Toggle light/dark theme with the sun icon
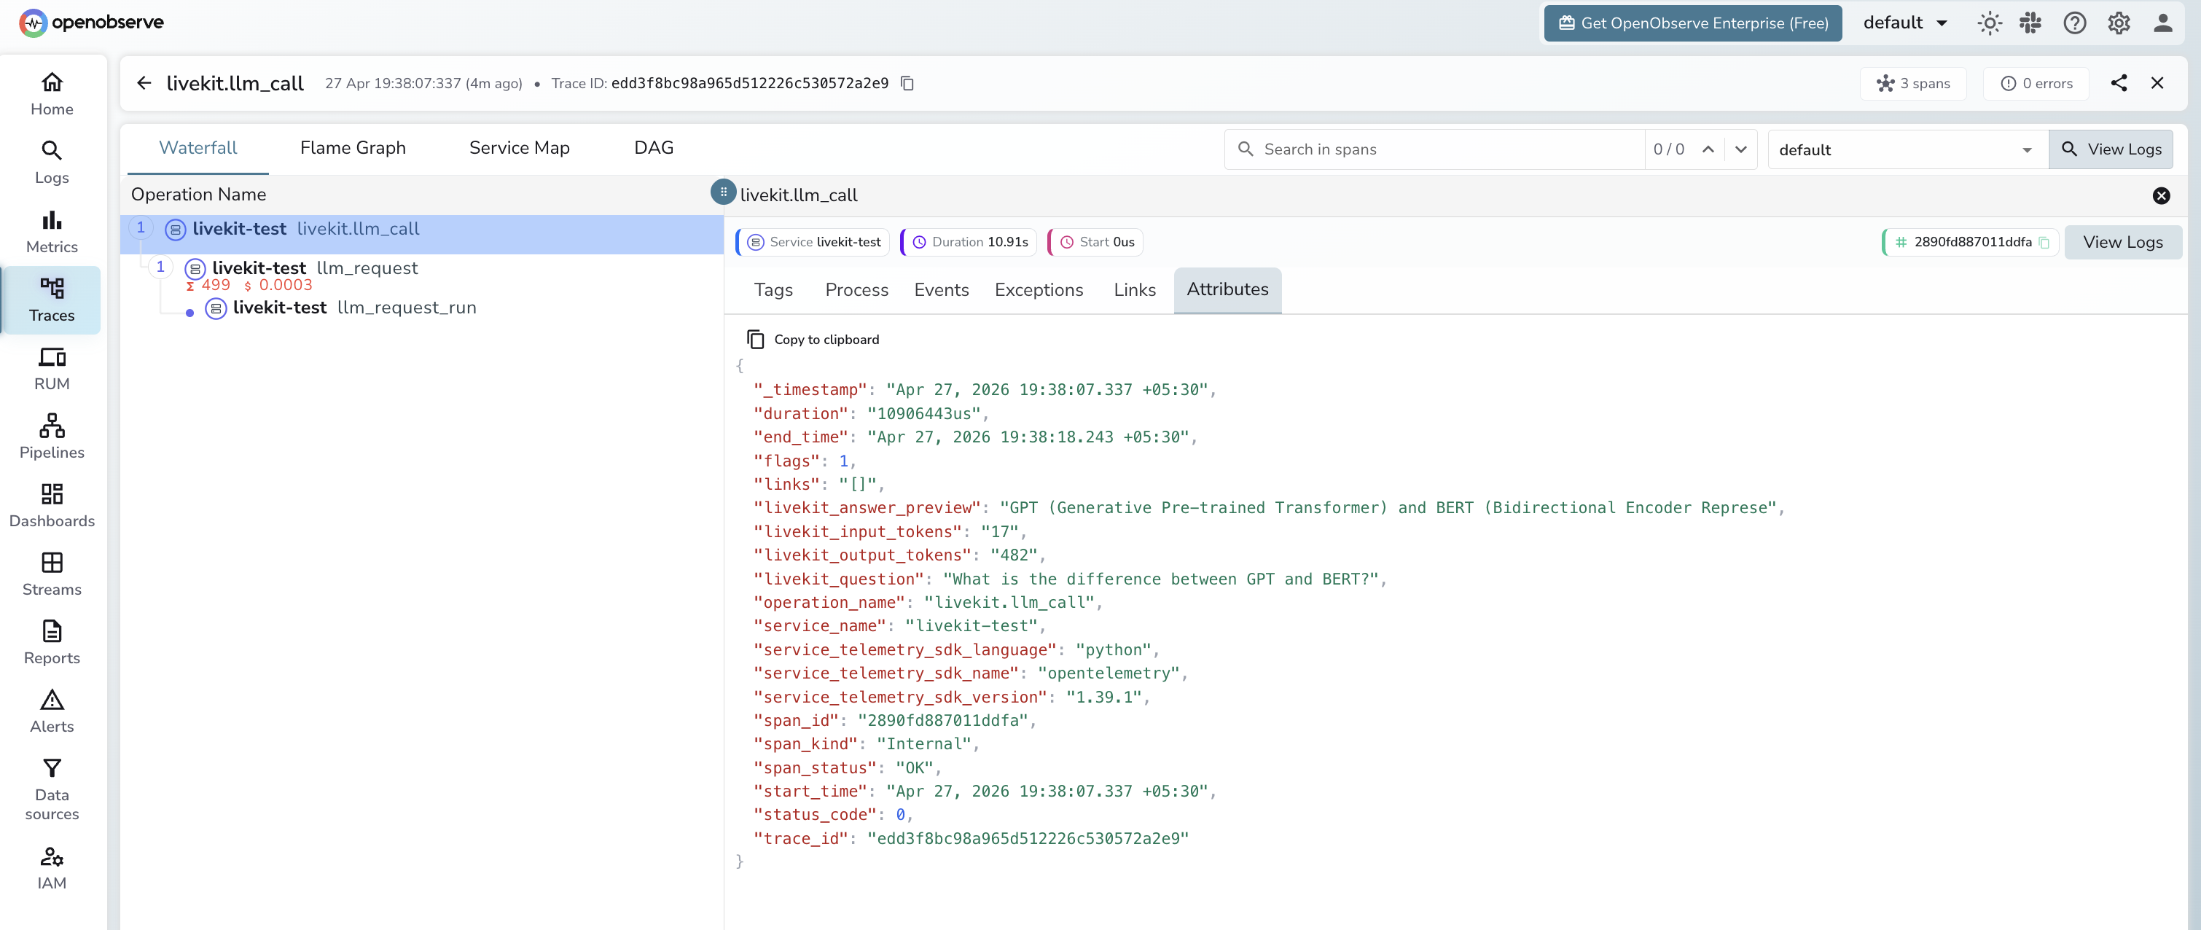2201x930 pixels. [x=1990, y=23]
